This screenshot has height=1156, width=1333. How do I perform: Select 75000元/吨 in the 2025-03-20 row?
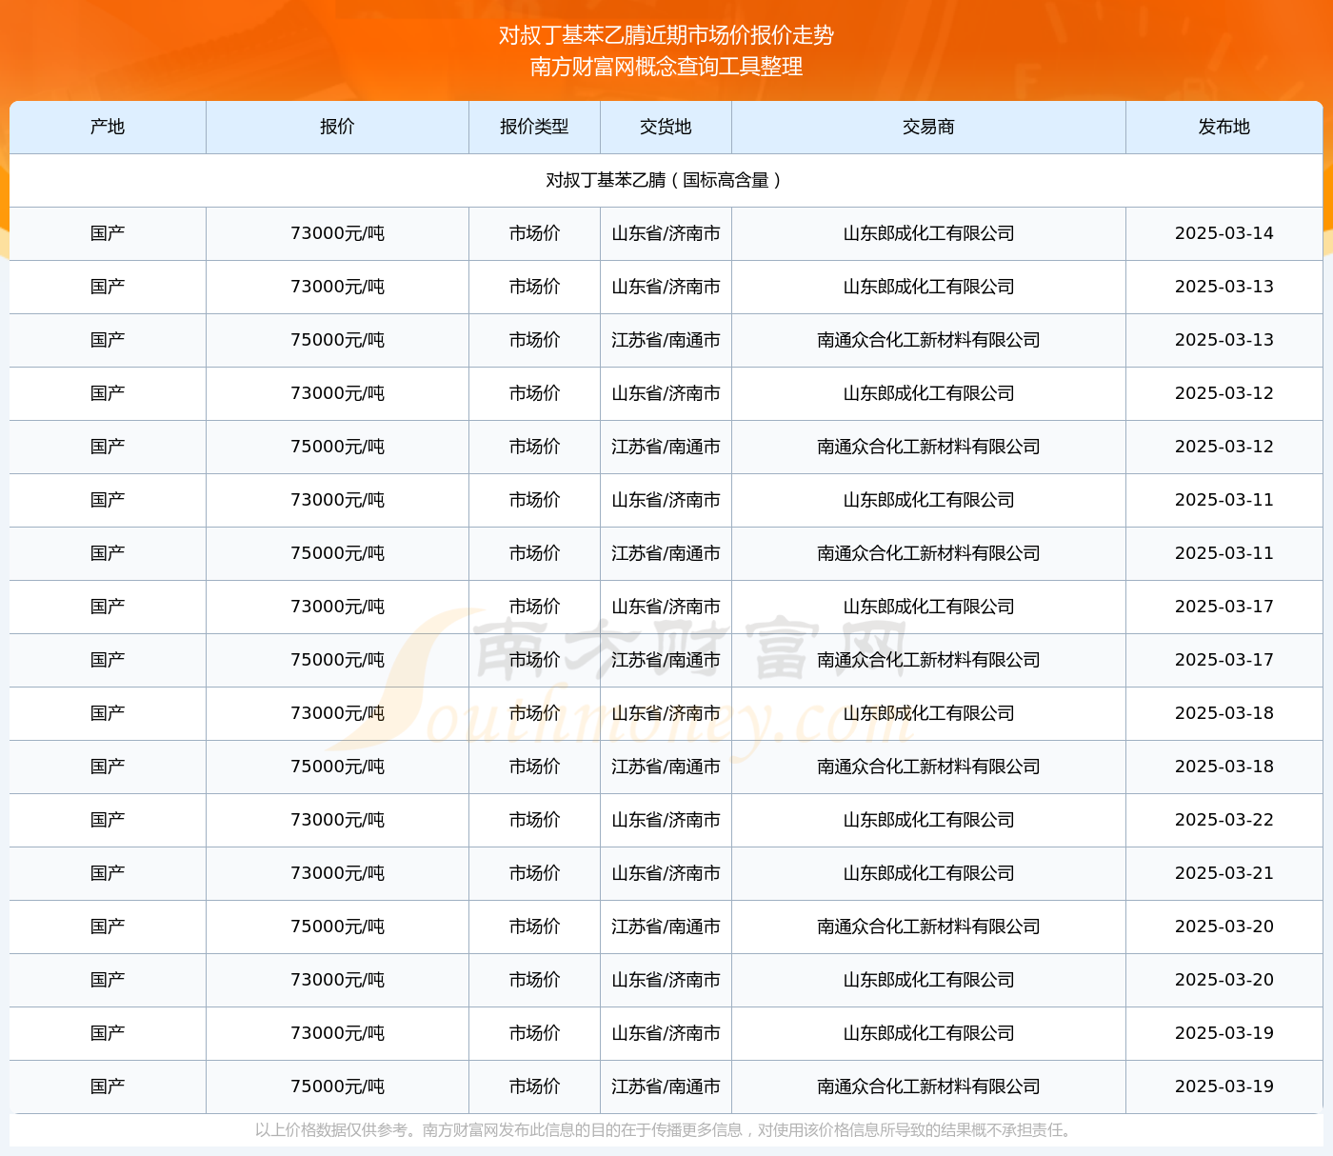pyautogui.click(x=337, y=927)
